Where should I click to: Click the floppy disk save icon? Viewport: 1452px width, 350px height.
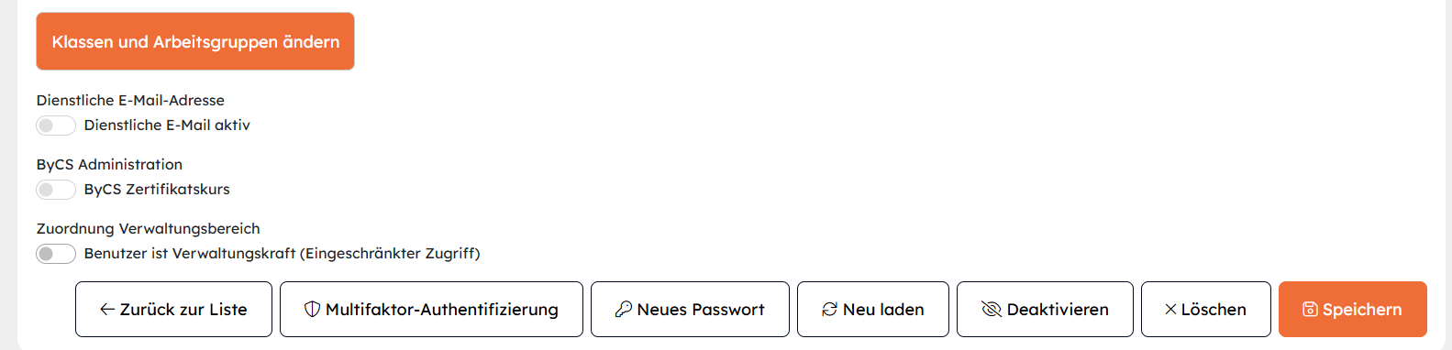[x=1310, y=310]
